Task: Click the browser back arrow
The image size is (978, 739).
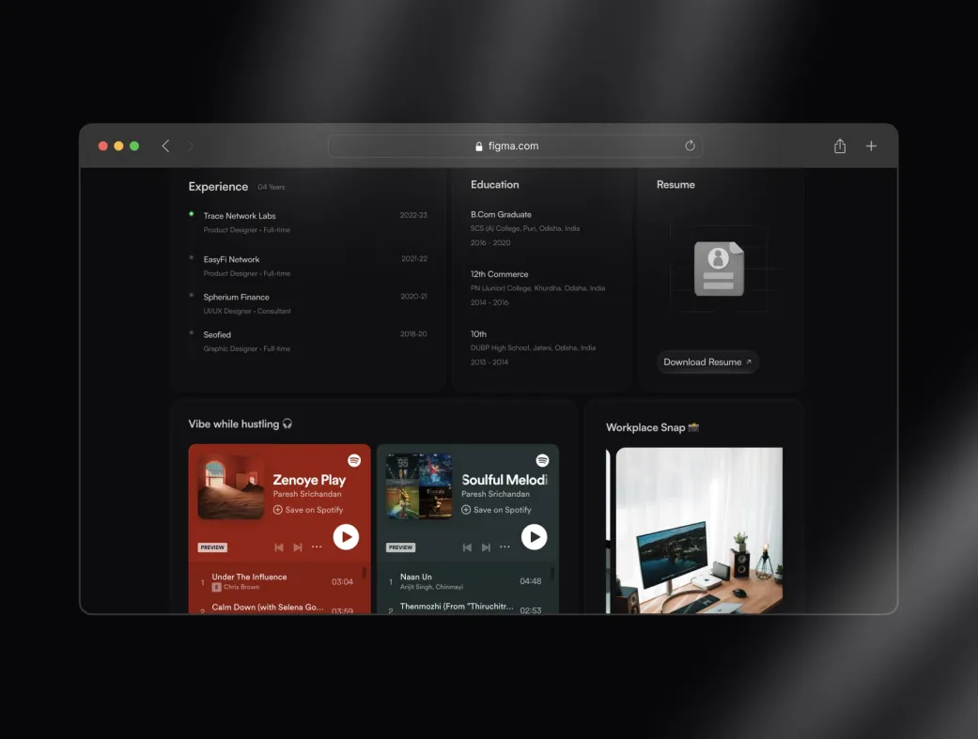Action: pyautogui.click(x=165, y=146)
